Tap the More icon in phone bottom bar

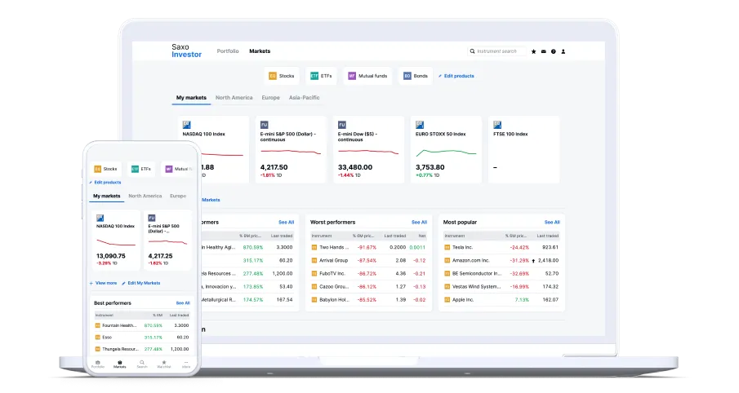click(x=186, y=364)
